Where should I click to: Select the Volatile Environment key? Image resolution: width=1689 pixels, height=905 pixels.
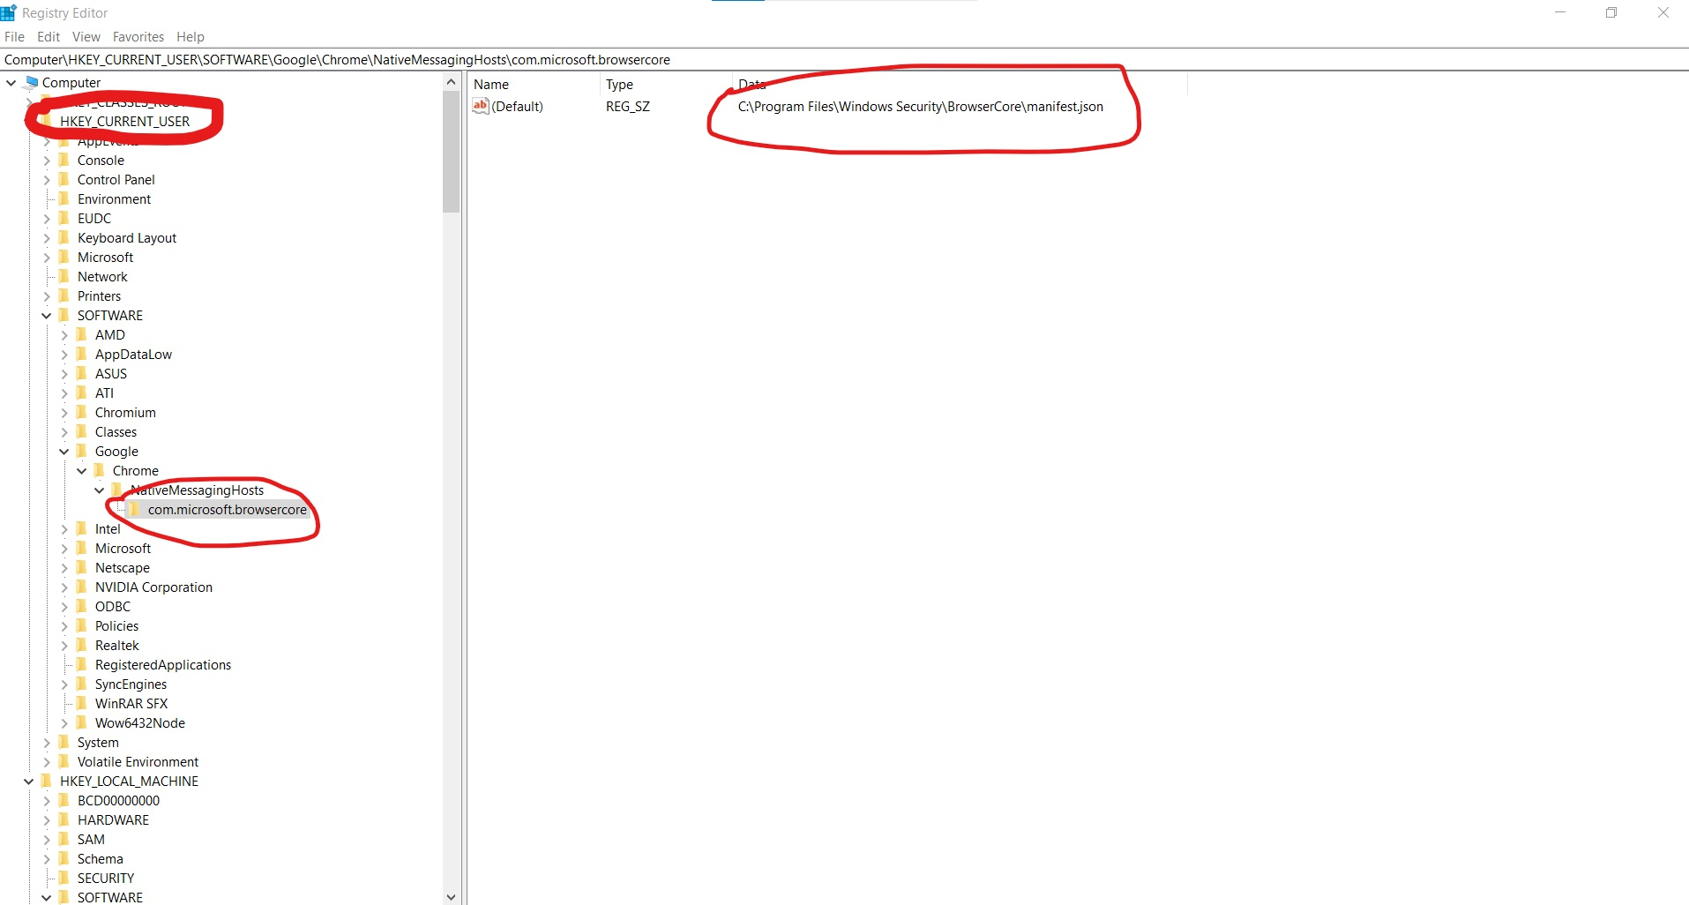pyautogui.click(x=138, y=762)
